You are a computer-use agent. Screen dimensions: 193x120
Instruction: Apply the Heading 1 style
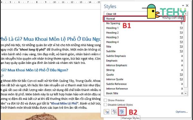[x=144, y=28]
